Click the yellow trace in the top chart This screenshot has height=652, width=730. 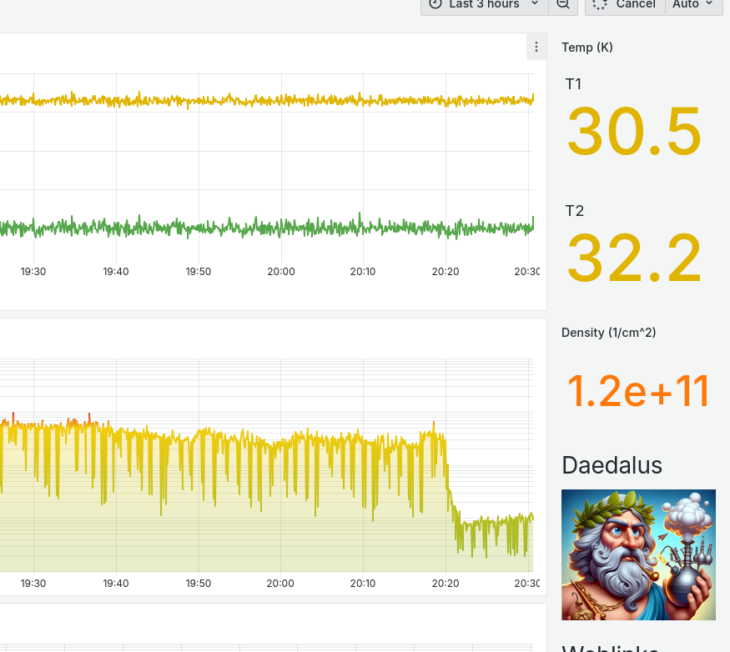250,101
